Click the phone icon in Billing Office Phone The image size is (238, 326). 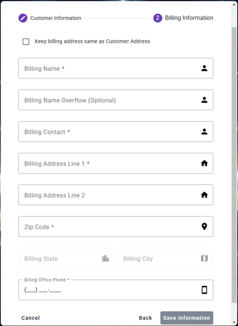pos(204,290)
